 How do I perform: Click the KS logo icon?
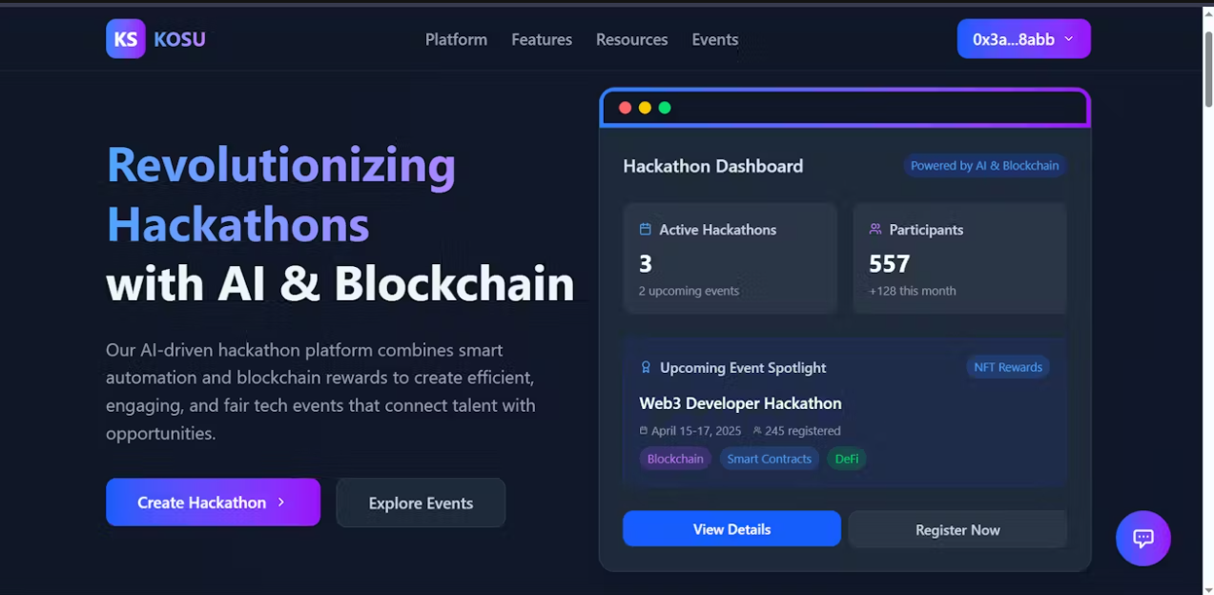[126, 39]
